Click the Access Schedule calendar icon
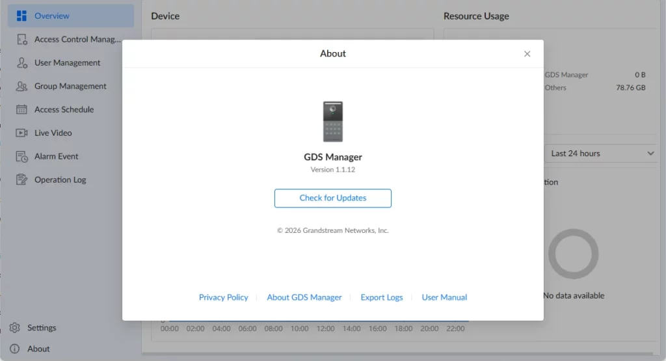Viewport: 666px width, 361px height. tap(21, 109)
